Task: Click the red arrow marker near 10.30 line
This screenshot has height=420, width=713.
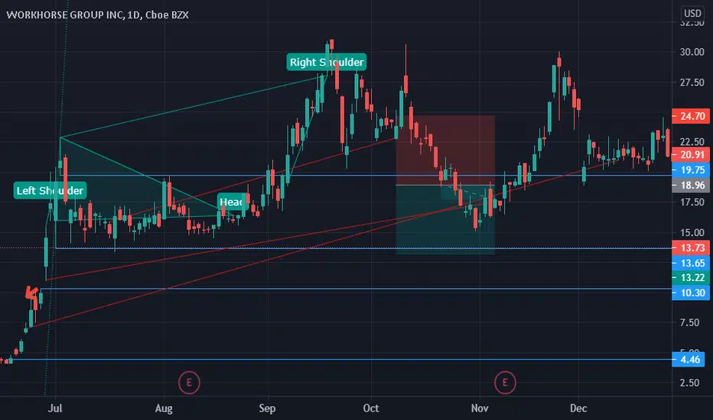Action: pyautogui.click(x=32, y=294)
